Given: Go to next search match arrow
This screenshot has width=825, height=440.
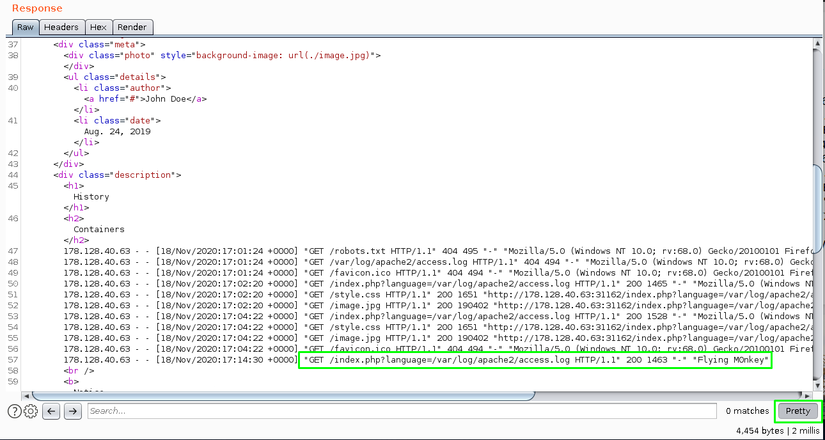Looking at the screenshot, I should point(73,411).
